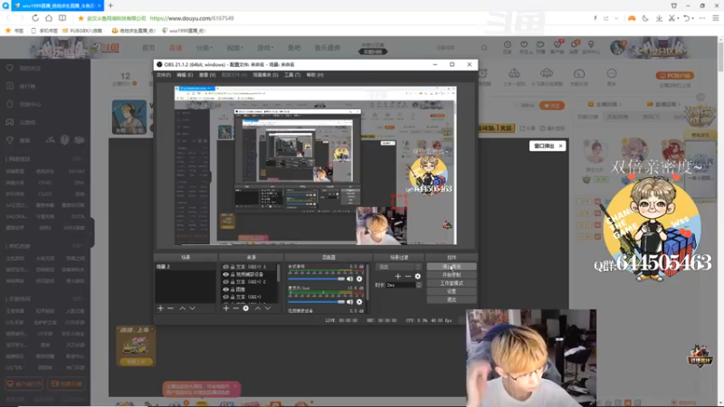Image resolution: width=724 pixels, height=407 pixels.
Task: Click Douyu search magnifier icon
Action: 484,48
